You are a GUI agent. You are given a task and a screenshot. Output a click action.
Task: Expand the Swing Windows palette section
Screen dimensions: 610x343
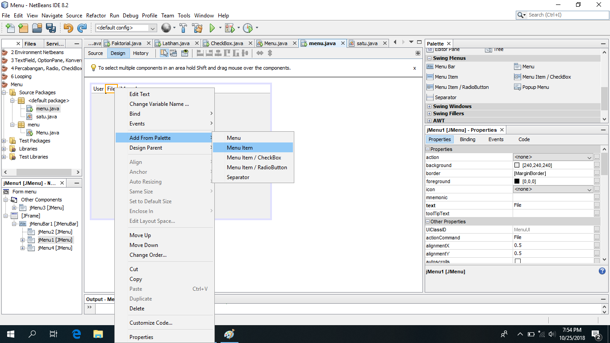[429, 106]
